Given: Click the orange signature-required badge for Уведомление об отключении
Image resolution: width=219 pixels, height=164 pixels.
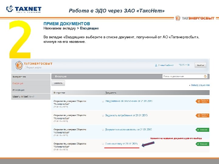Looking at the screenshot, I should point(203,101).
